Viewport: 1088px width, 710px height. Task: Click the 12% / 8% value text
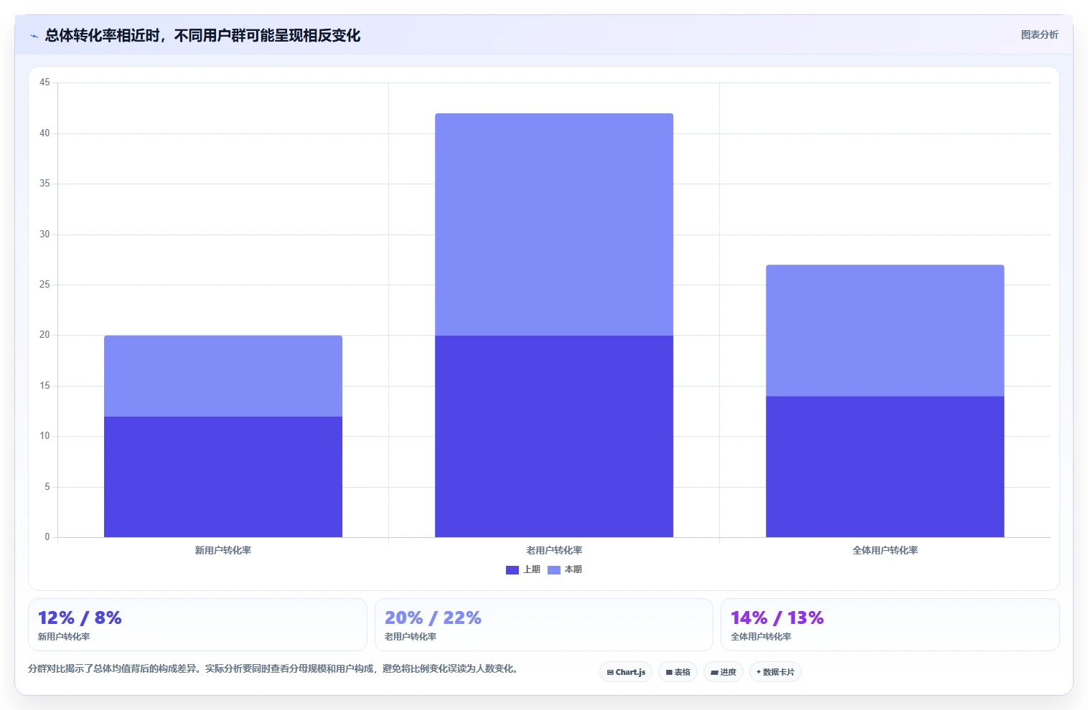[80, 617]
